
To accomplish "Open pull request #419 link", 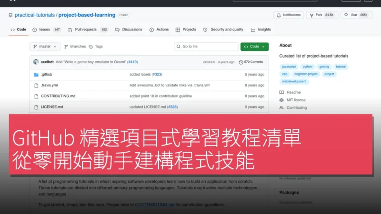I will click(132, 62).
